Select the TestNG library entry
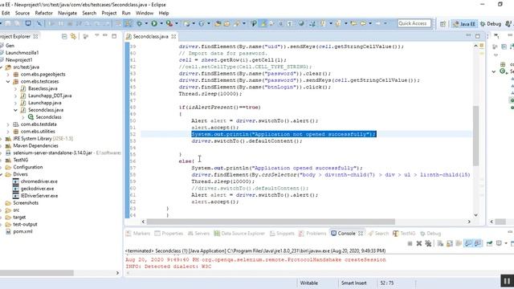The width and height of the screenshot is (514, 289). tap(20, 161)
